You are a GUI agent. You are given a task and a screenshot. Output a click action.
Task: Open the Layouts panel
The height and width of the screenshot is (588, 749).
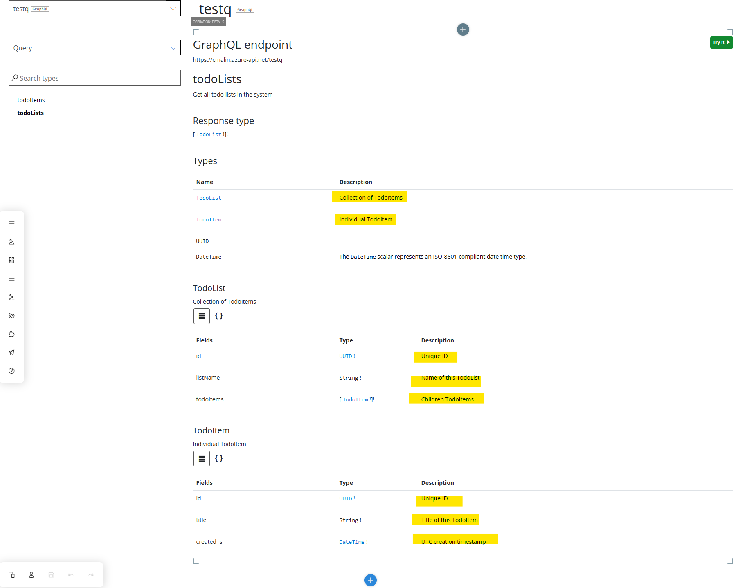[11, 260]
